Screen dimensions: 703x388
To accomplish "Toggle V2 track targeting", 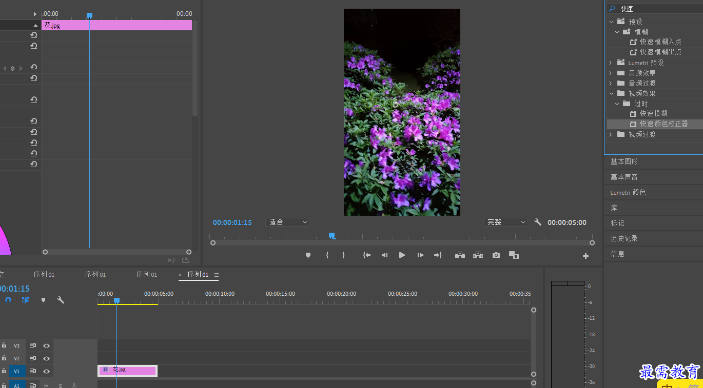I will point(16,359).
